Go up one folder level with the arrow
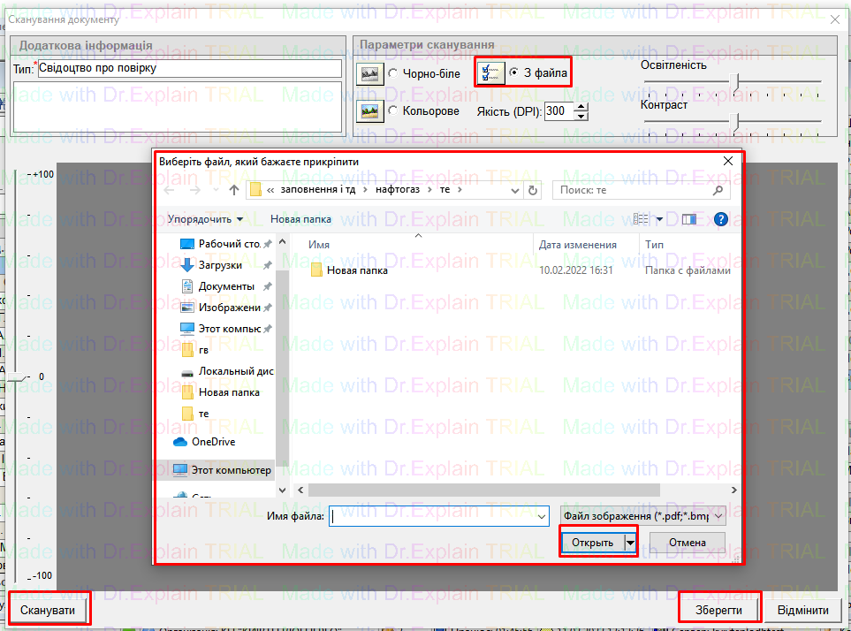 (234, 190)
